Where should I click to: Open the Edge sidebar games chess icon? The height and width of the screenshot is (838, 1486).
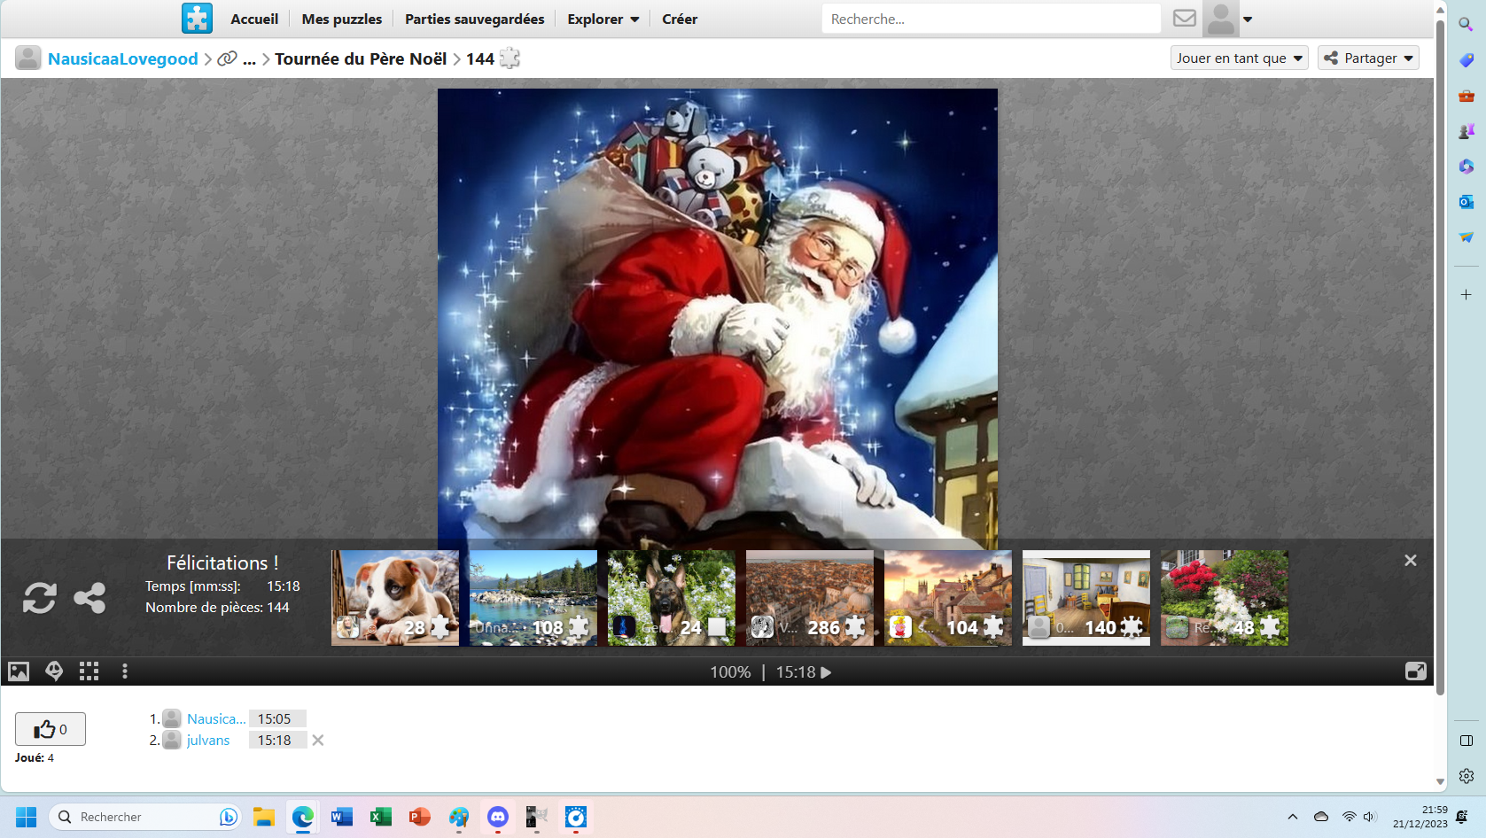1467,131
